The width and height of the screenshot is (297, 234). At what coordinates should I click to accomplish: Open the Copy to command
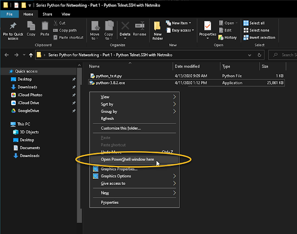pyautogui.click(x=109, y=30)
